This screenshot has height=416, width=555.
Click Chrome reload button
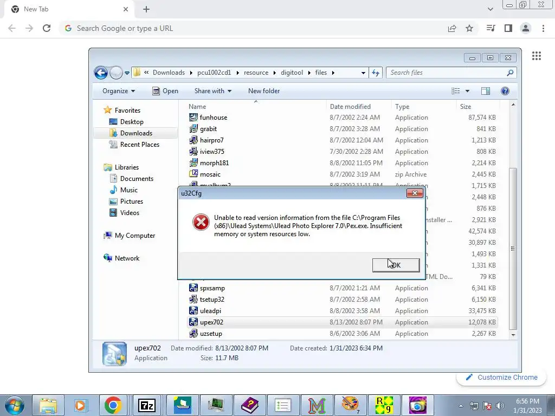(x=47, y=28)
